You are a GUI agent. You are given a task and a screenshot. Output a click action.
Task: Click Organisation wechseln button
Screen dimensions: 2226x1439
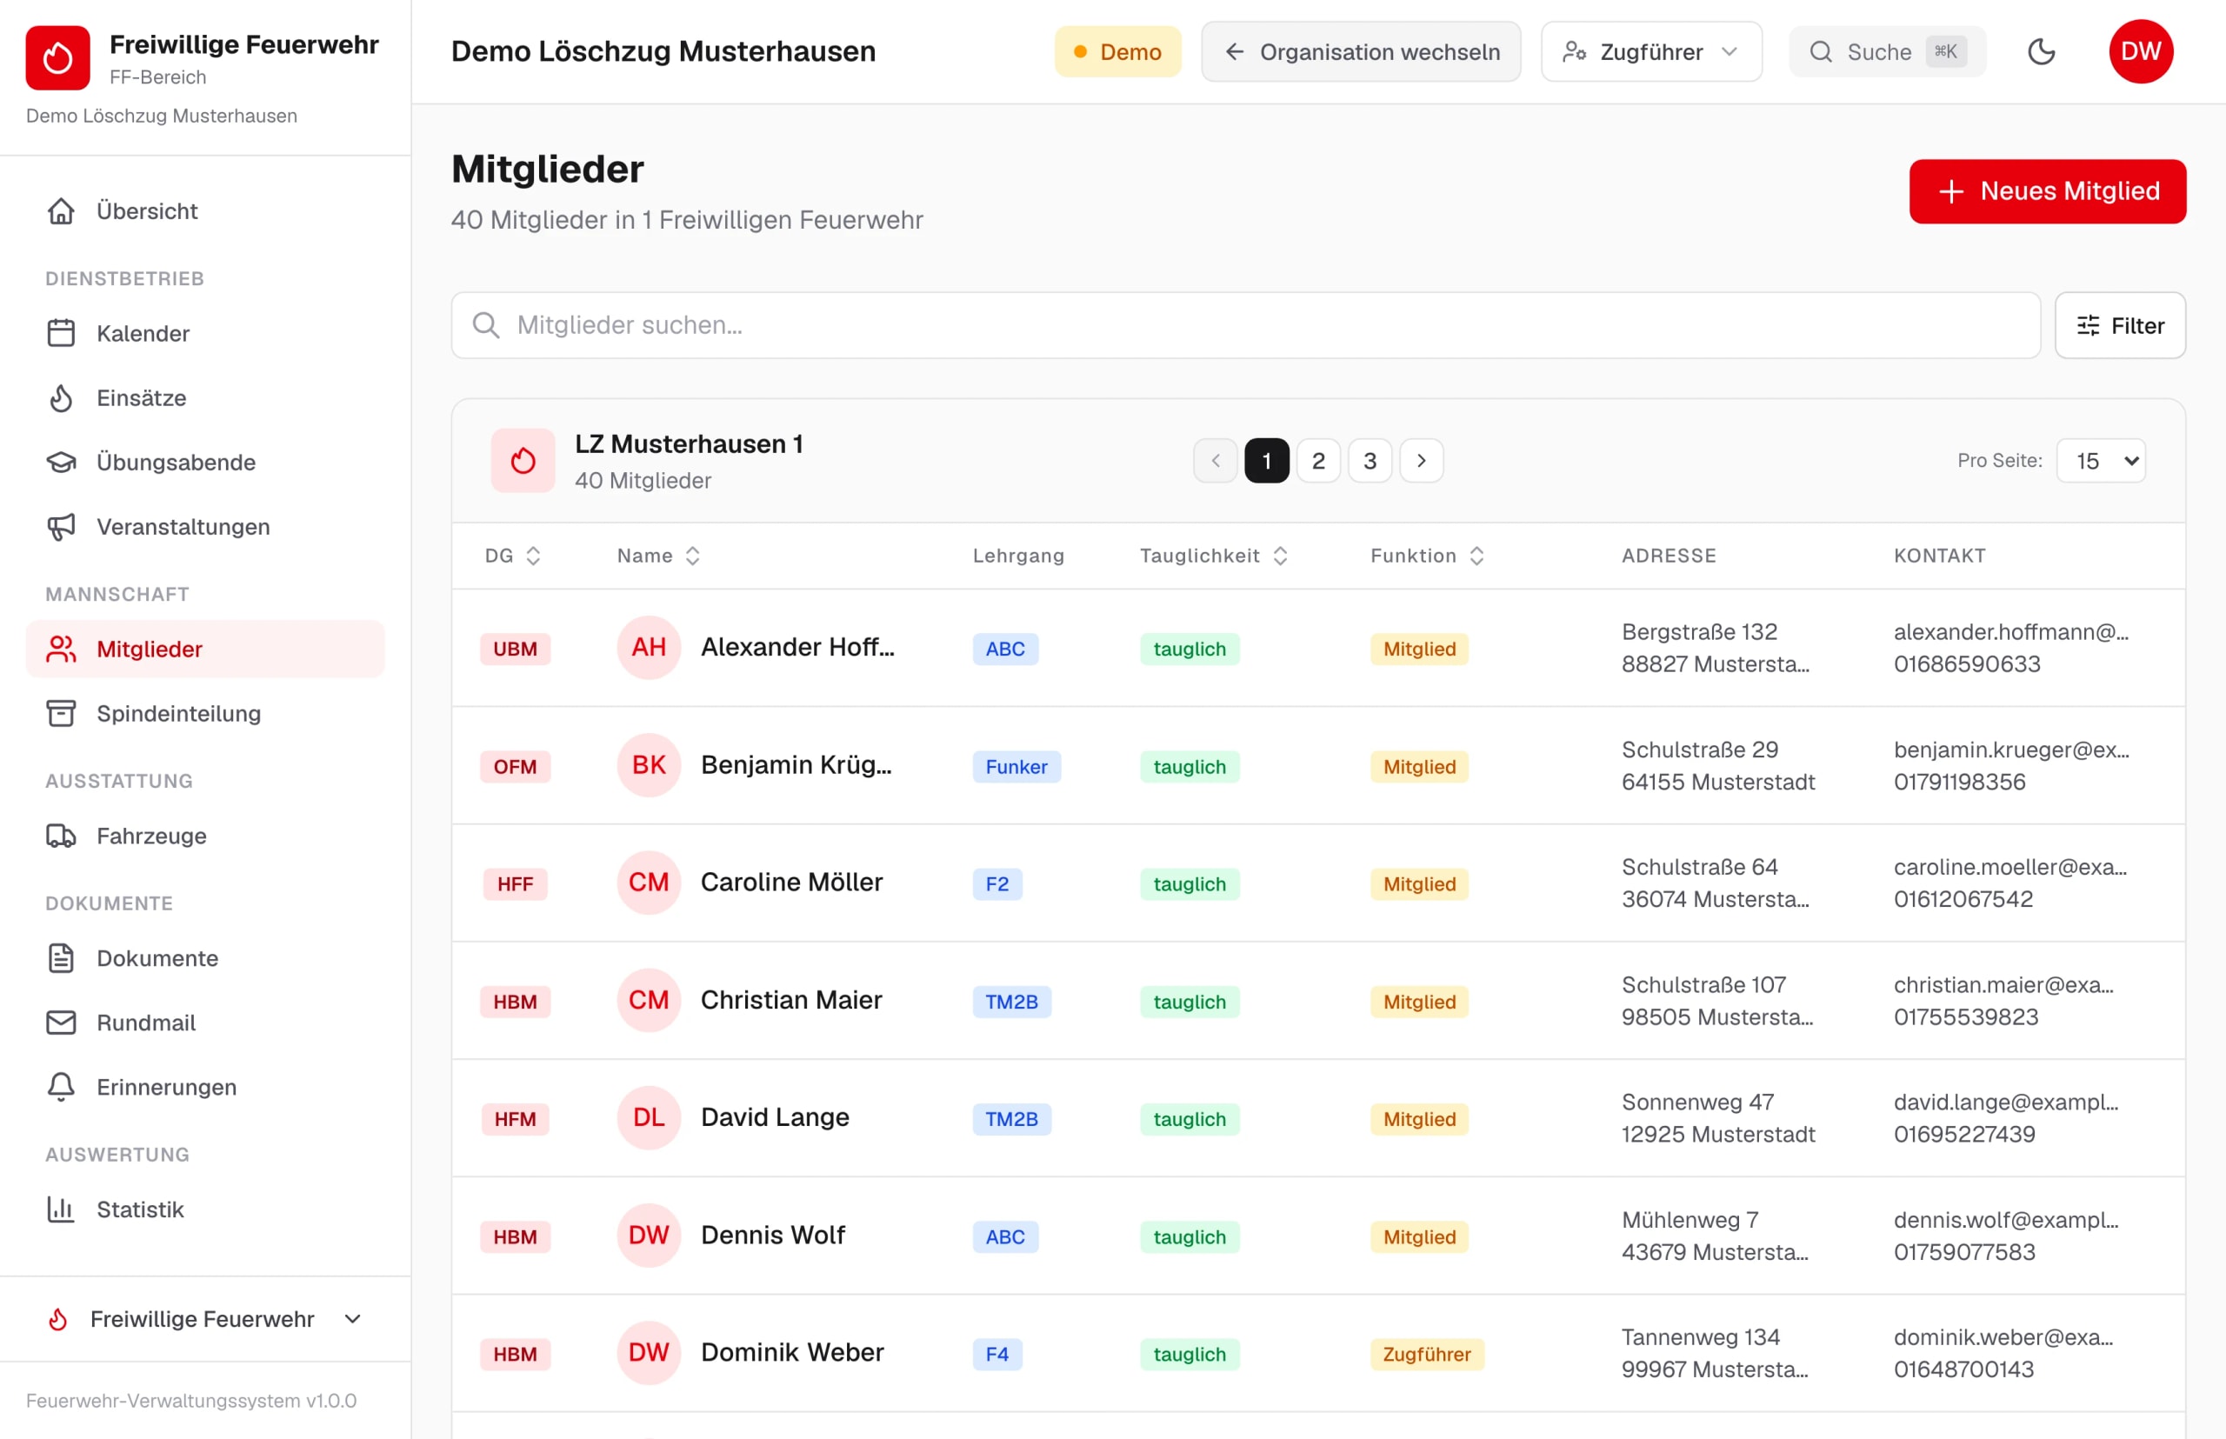tap(1361, 51)
